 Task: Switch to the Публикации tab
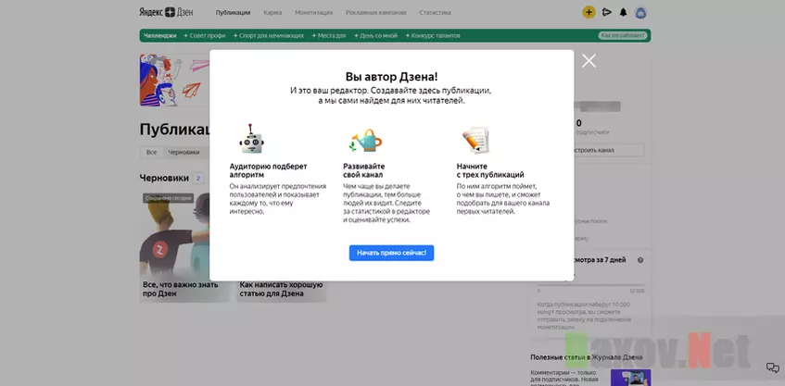[x=233, y=13]
